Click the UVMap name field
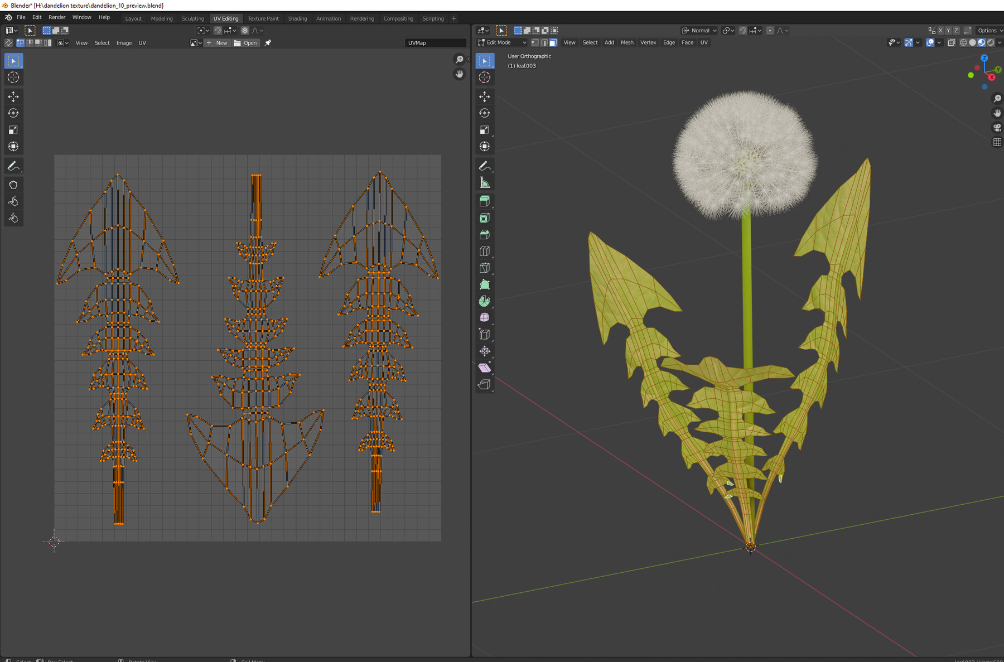This screenshot has height=662, width=1004. point(436,42)
